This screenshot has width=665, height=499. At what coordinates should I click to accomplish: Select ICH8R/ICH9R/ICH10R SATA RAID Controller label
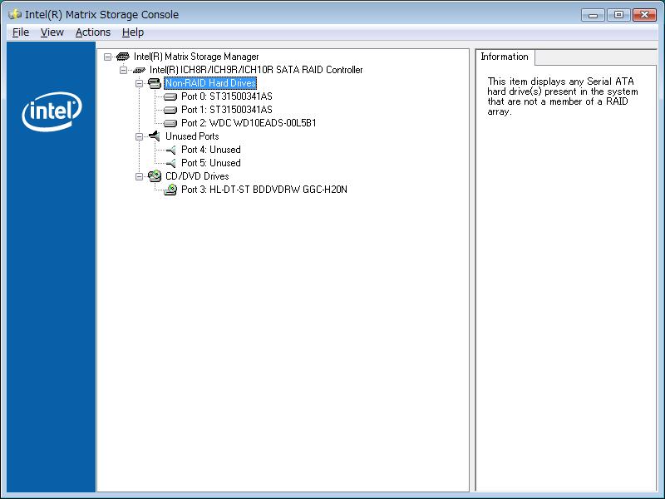[256, 70]
